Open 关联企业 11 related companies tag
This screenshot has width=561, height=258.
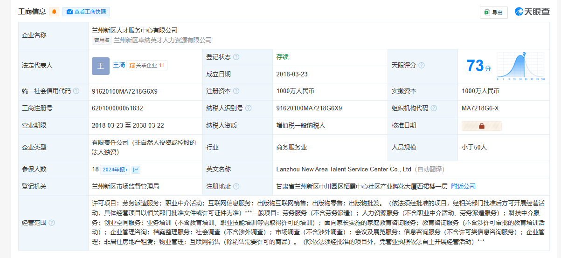[x=146, y=66]
